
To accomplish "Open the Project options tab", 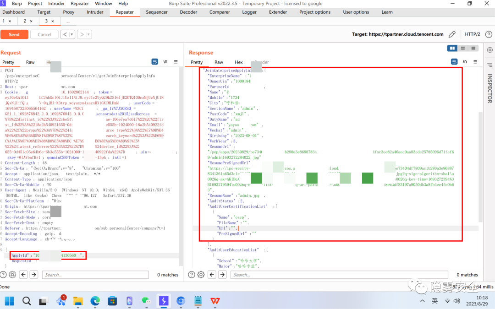I will tap(315, 12).
